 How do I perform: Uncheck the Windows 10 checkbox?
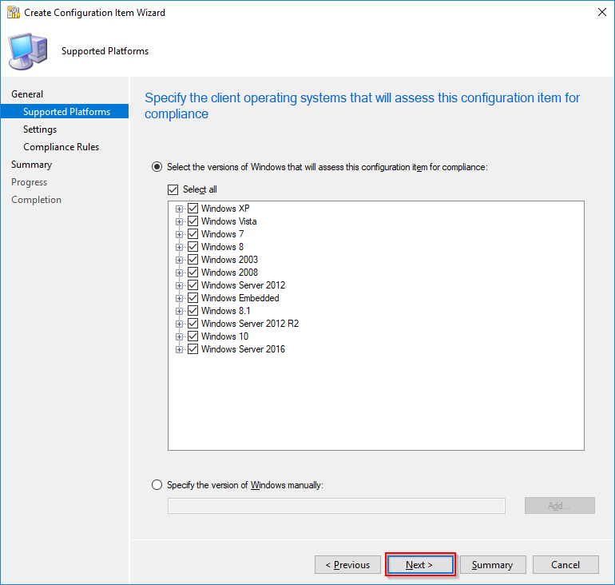(192, 336)
